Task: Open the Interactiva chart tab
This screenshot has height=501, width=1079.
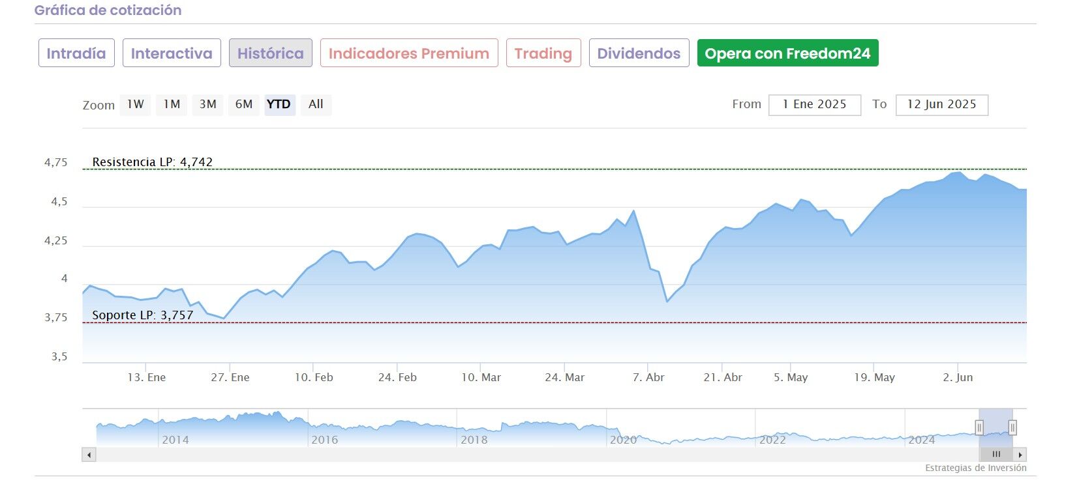Action: 172,53
